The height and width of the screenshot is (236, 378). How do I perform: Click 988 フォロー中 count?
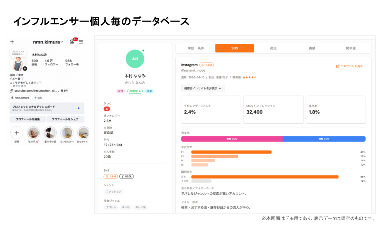[72, 63]
